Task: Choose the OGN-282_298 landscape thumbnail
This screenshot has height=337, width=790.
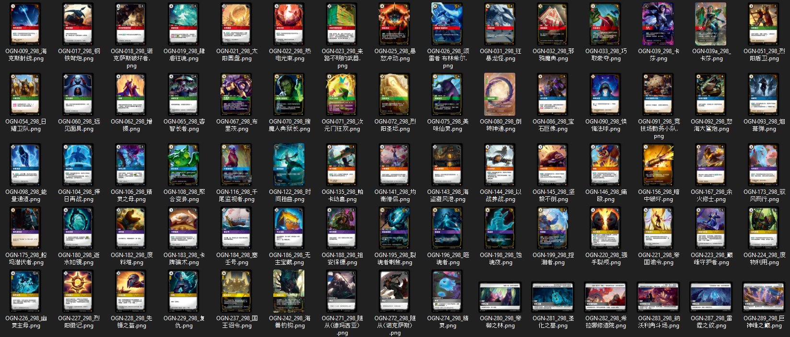Action: (x=606, y=297)
